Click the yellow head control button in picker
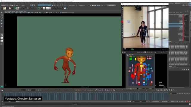The image size is (191, 107). pos(141,60)
